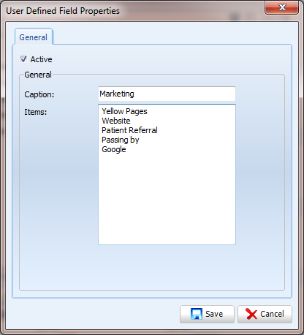
Task: Click the Caption label
Action: pos(39,94)
